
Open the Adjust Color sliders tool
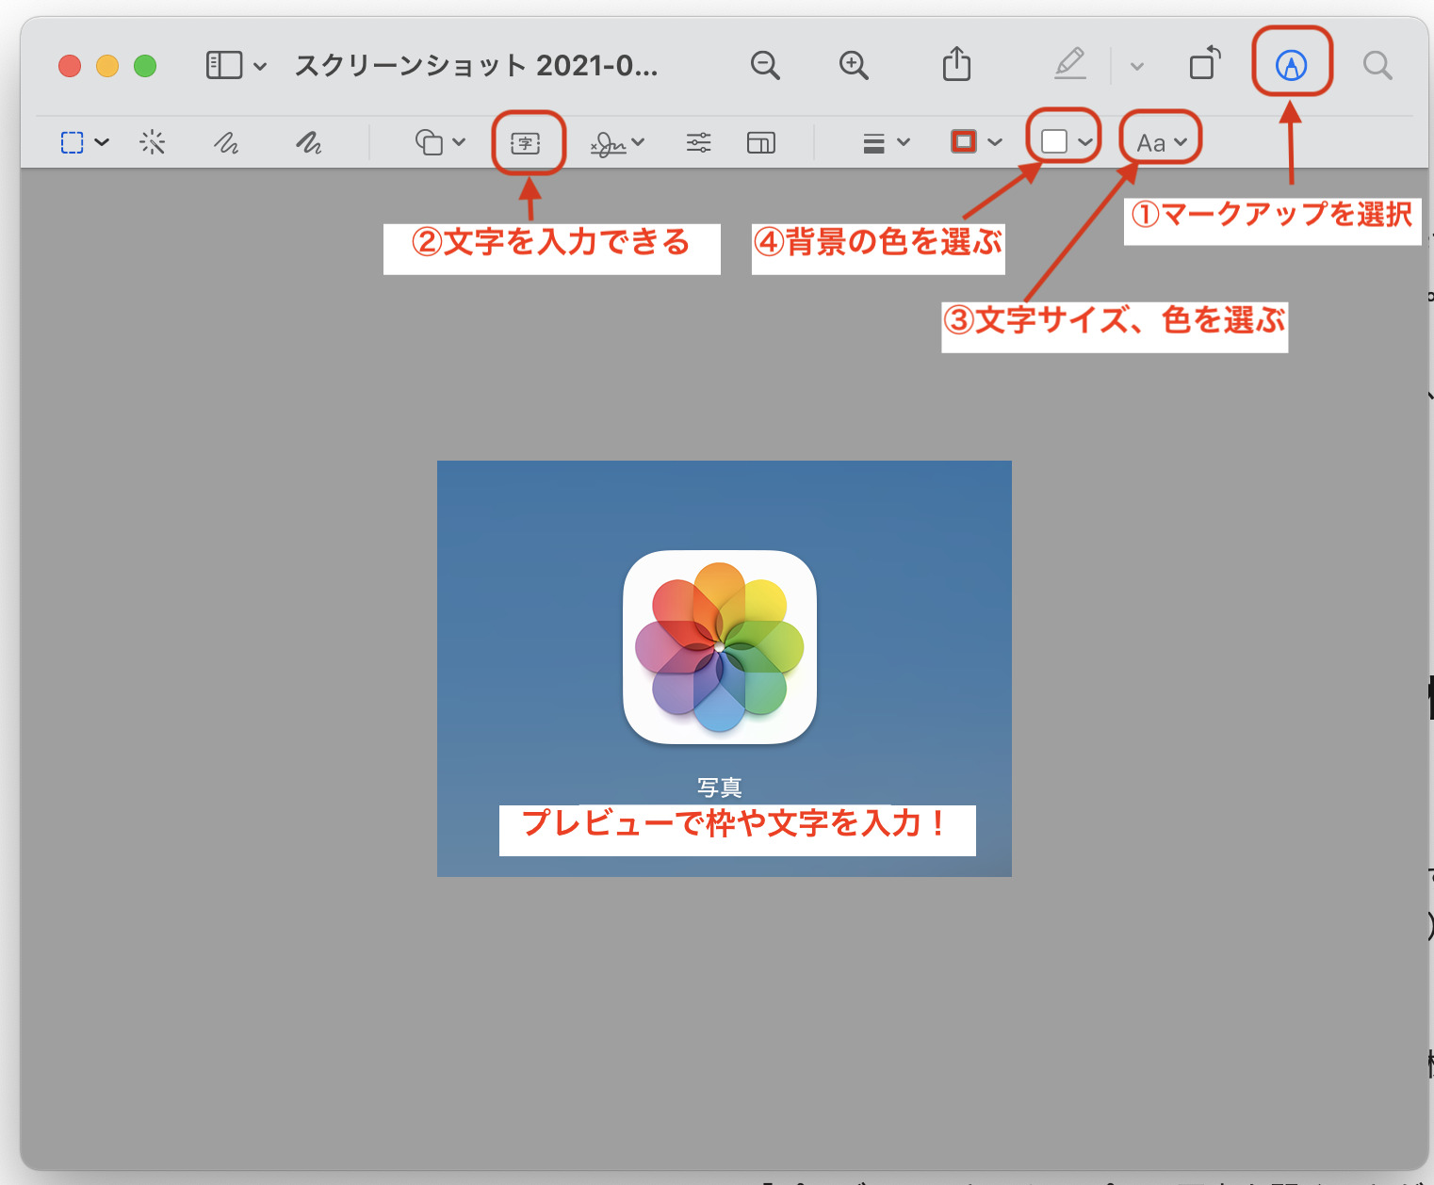[x=699, y=142]
